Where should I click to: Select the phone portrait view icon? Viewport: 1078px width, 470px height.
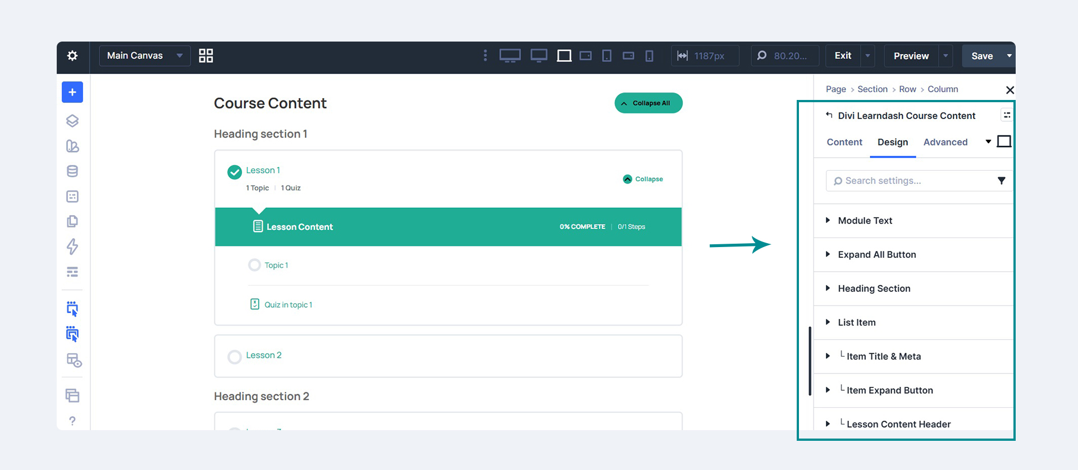pyautogui.click(x=649, y=56)
